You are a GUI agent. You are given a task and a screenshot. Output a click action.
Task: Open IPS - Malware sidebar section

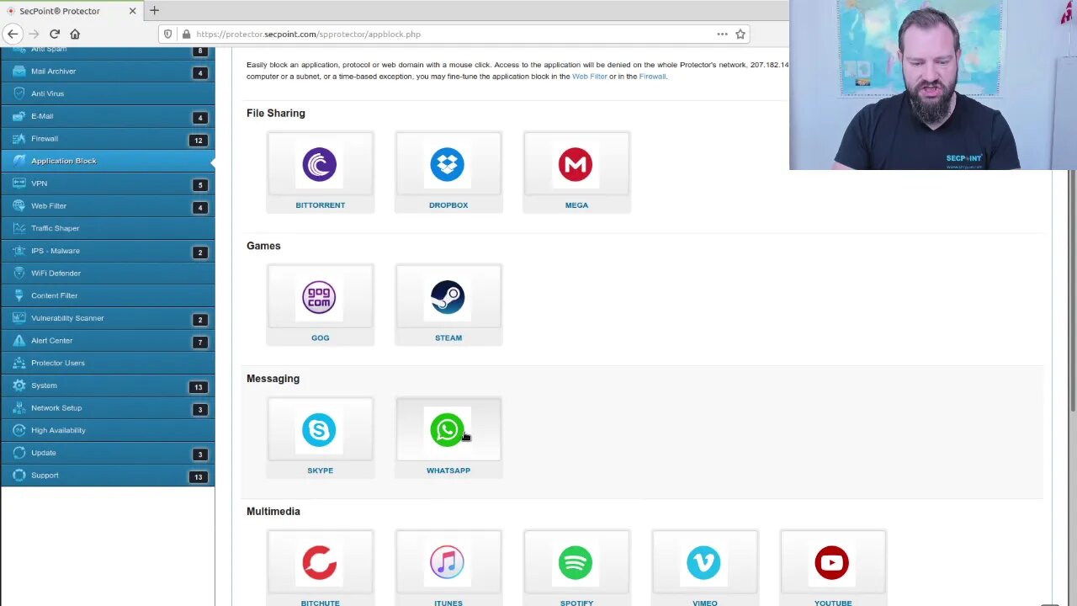coord(107,251)
